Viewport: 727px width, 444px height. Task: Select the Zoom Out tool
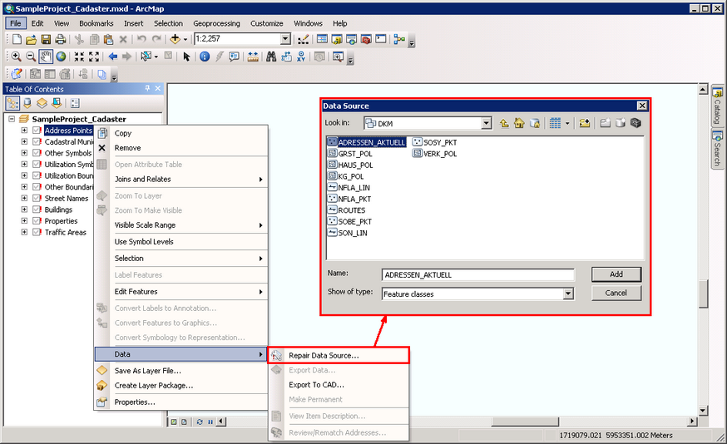point(31,57)
